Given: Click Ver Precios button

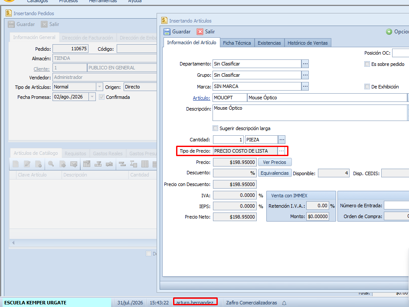Looking at the screenshot, I should pos(275,162).
